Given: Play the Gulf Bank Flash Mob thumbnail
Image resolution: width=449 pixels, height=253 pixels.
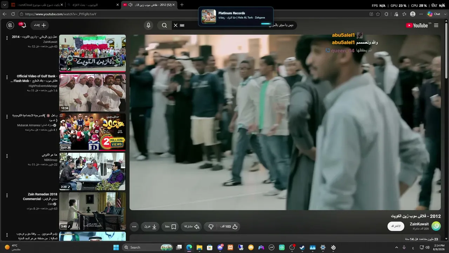Looking at the screenshot, I should pyautogui.click(x=93, y=92).
